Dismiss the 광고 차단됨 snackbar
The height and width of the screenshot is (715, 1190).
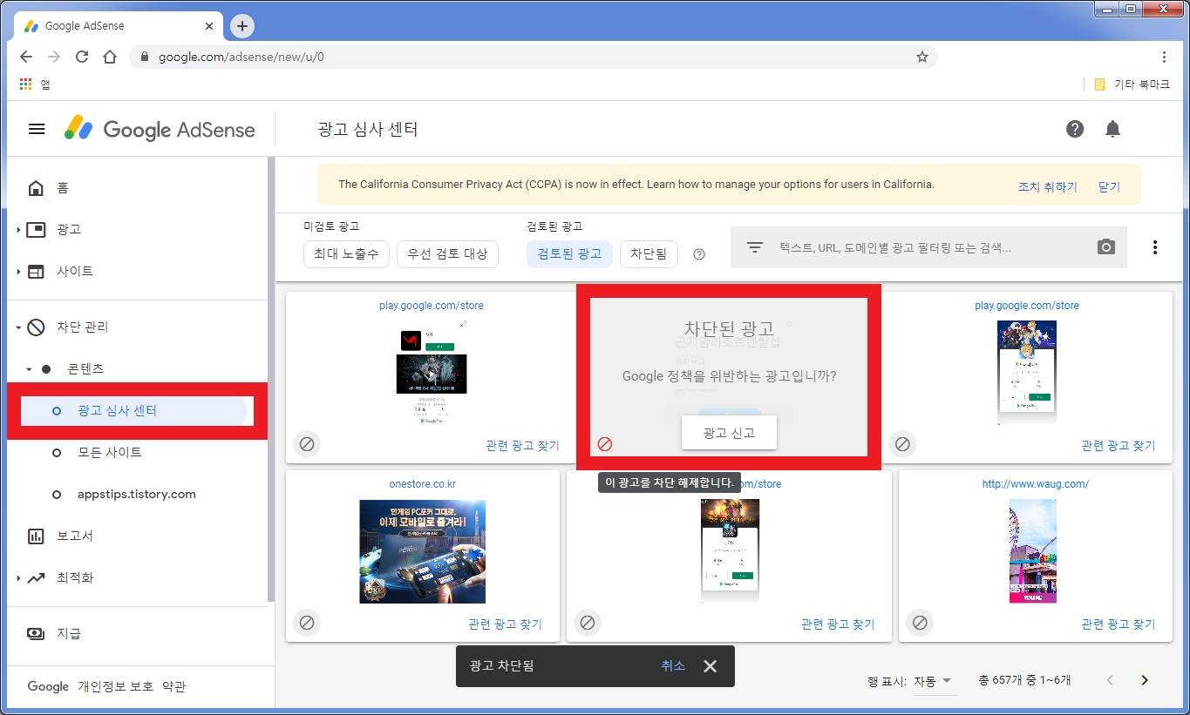710,666
